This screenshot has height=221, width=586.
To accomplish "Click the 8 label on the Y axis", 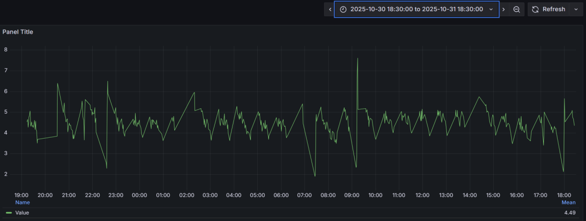I will 6,50.
